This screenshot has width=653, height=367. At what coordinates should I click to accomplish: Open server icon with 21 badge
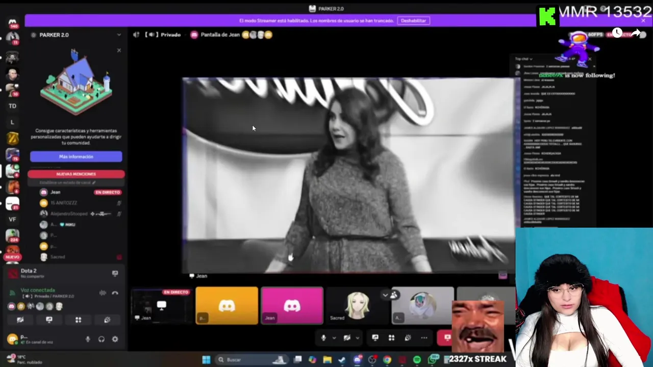pos(12,203)
